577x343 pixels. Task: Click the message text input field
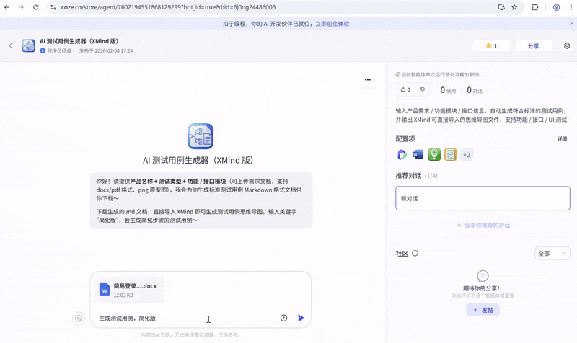coord(186,318)
